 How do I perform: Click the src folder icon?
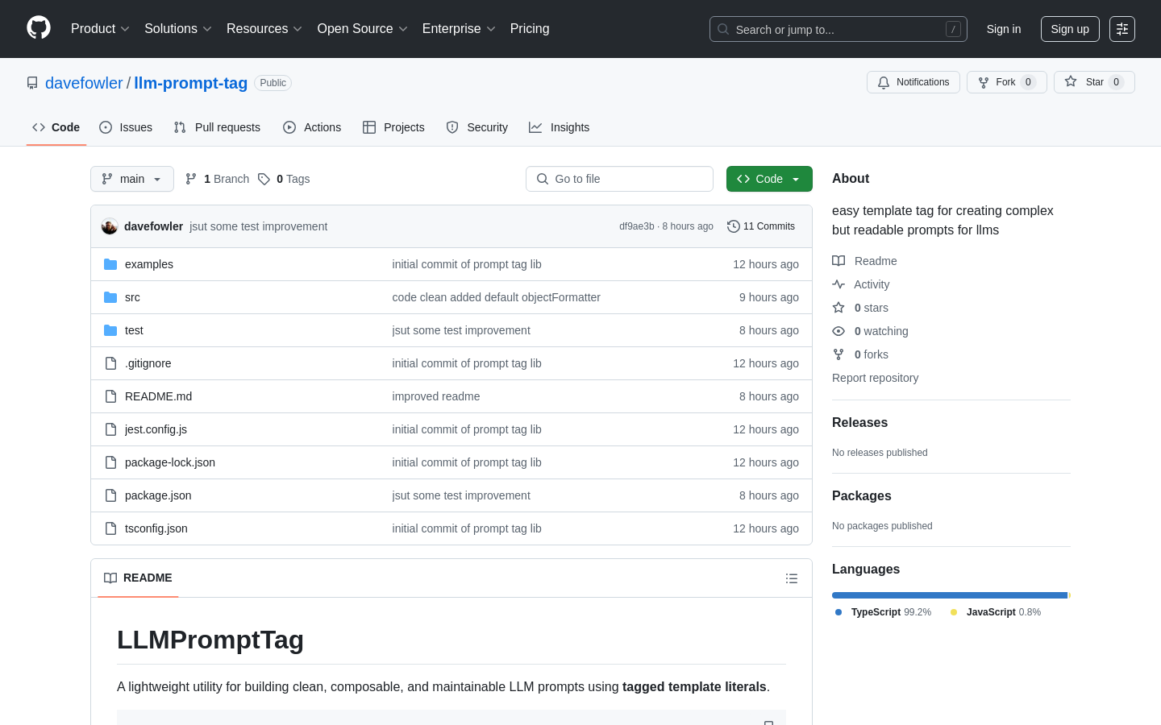tap(110, 297)
